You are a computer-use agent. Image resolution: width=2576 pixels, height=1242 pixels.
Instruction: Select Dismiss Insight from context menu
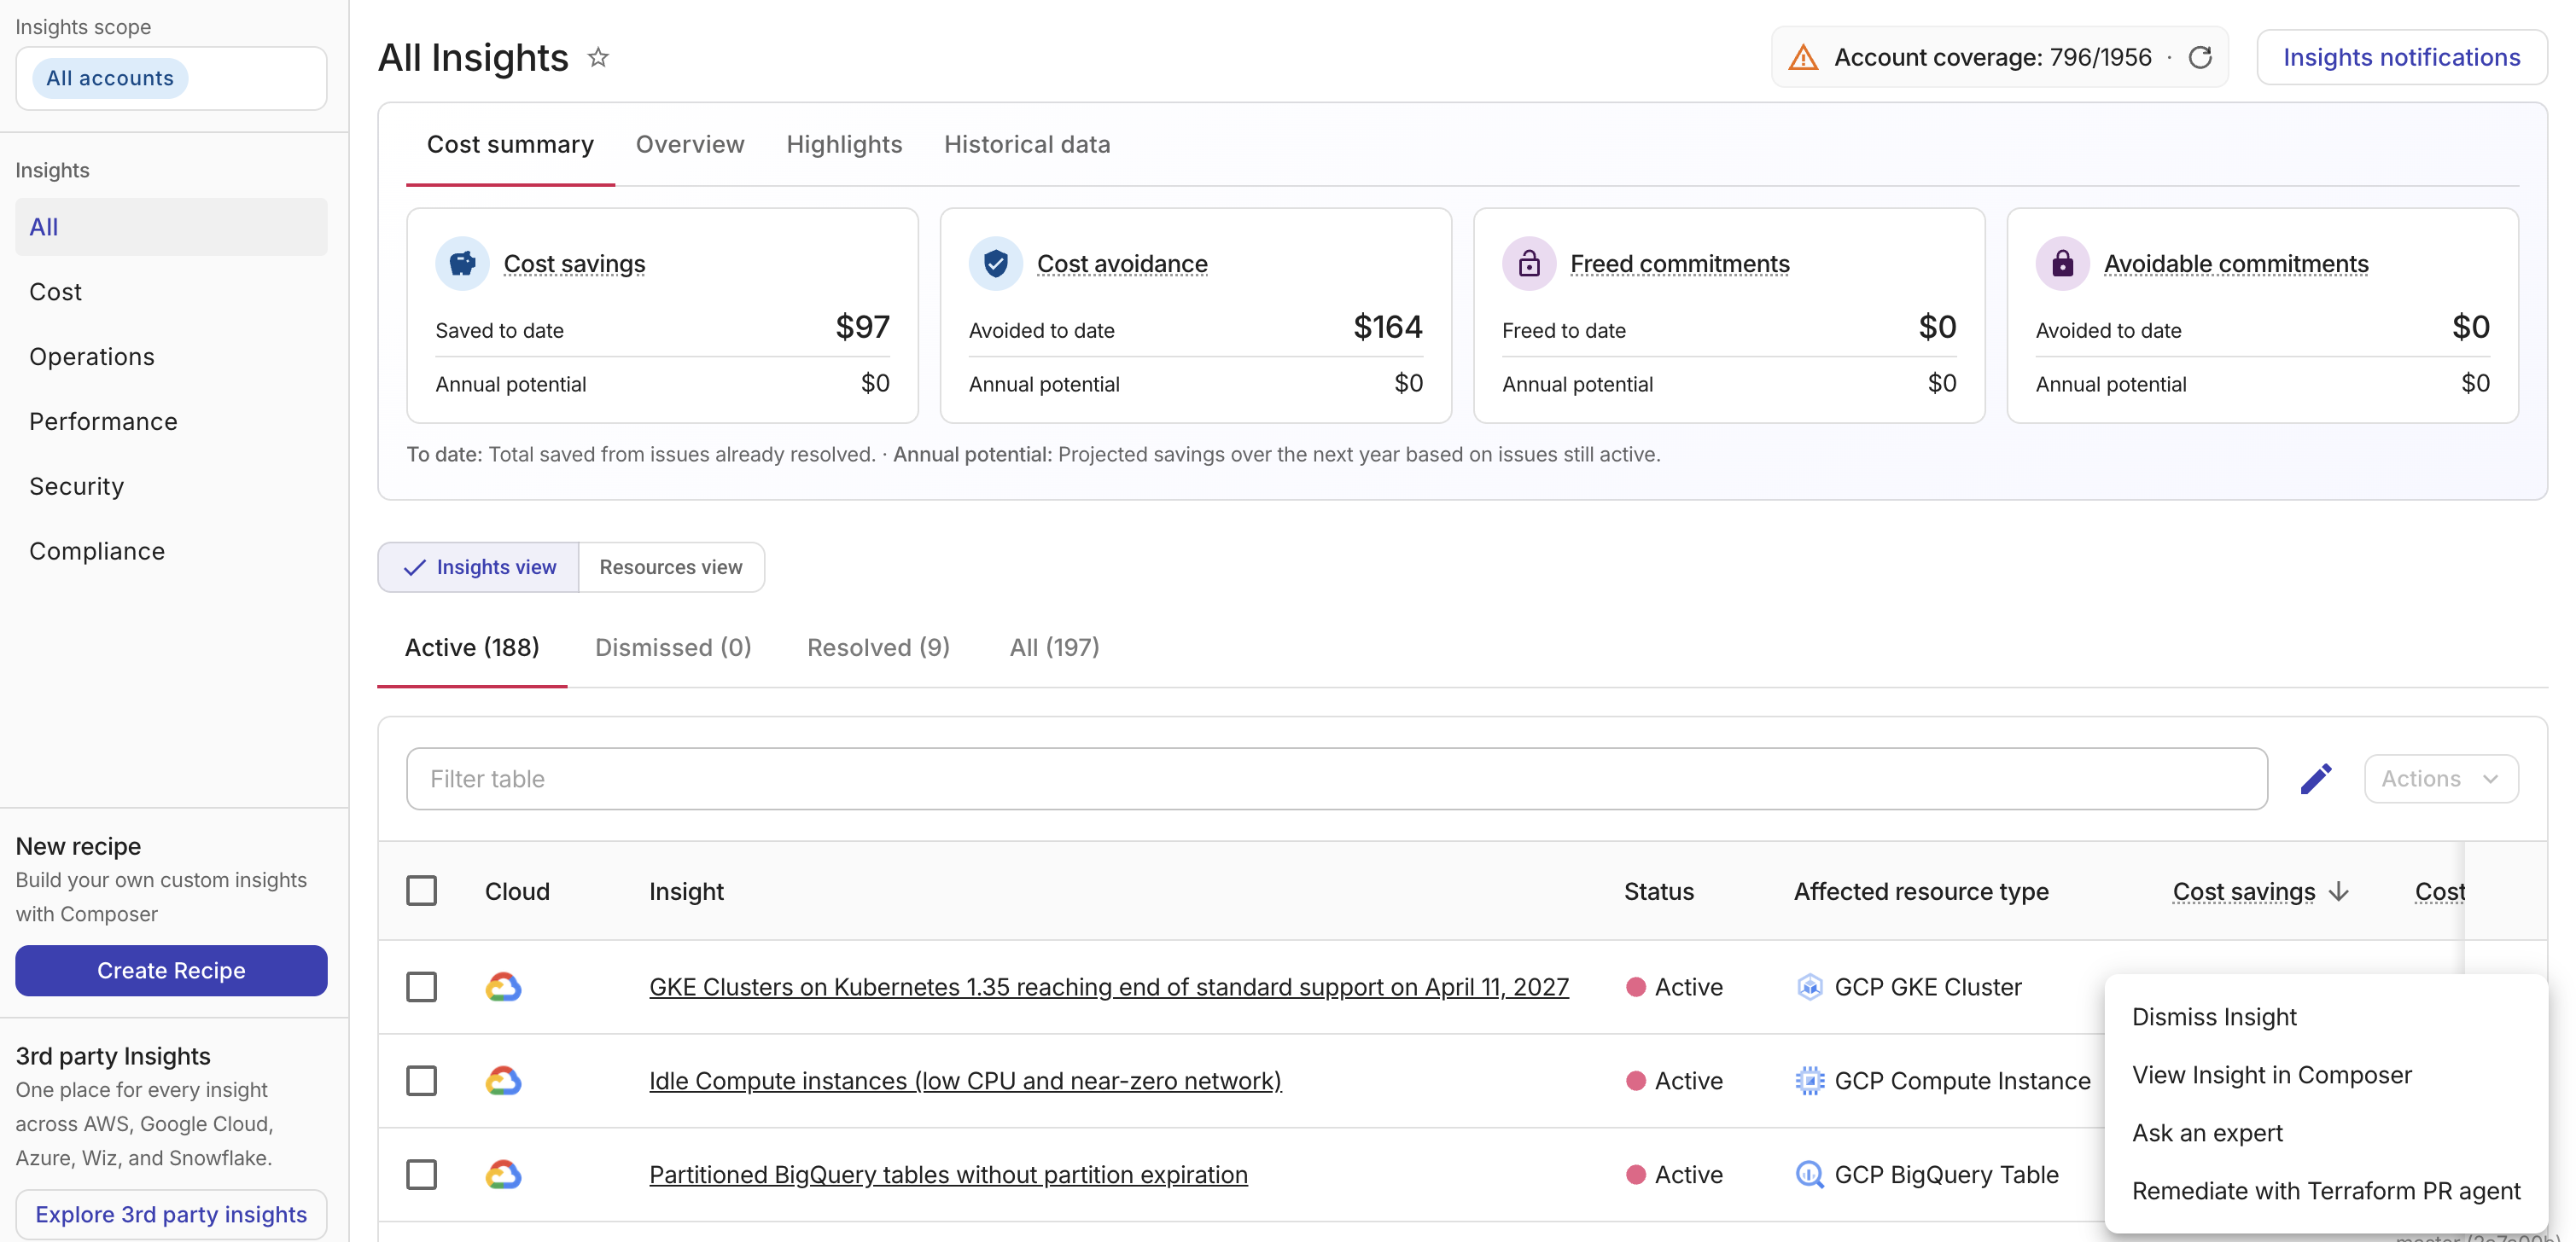[x=2325, y=1017]
